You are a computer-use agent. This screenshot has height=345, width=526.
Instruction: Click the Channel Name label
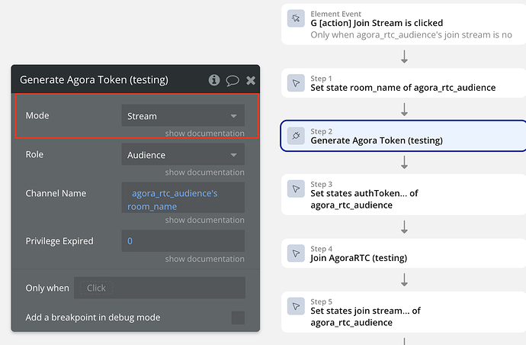click(56, 194)
